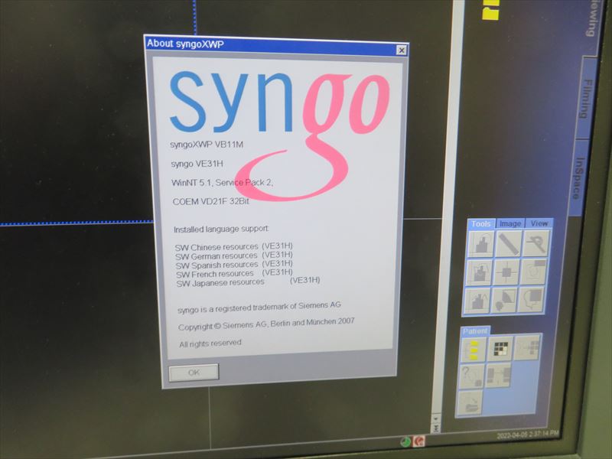
Task: Click the crosshair icon in the Tools palette
Action: coord(506,272)
